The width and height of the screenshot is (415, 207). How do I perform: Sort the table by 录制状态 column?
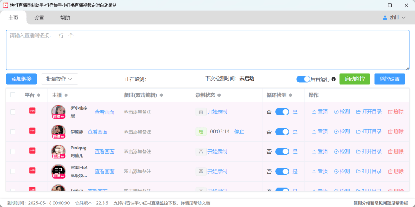(219, 95)
